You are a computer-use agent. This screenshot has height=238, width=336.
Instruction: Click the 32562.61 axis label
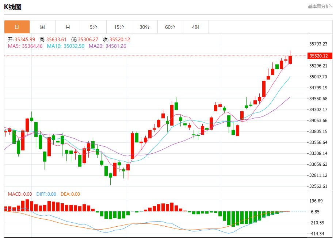pyautogui.click(x=318, y=186)
